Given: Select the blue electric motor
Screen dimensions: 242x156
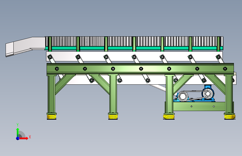Looking at the screenshot, I should 208,93.
